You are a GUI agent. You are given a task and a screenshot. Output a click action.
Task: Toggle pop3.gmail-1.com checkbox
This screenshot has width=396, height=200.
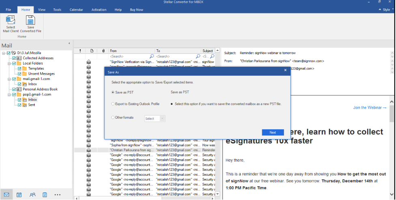coord(14,95)
